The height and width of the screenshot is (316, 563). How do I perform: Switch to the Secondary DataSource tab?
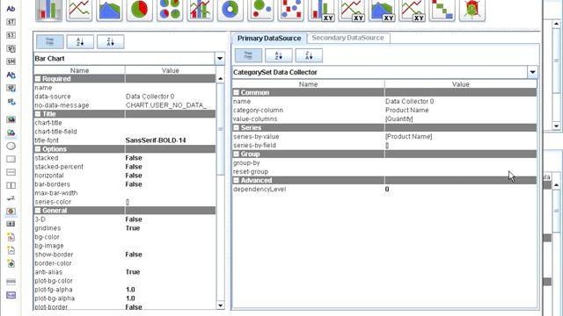pyautogui.click(x=347, y=38)
